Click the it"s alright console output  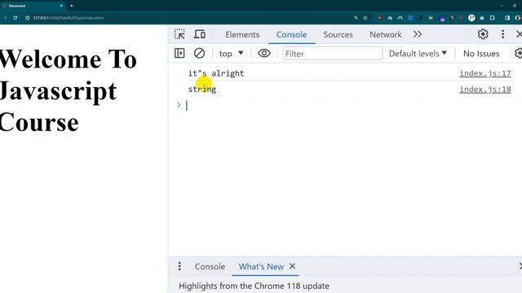216,73
